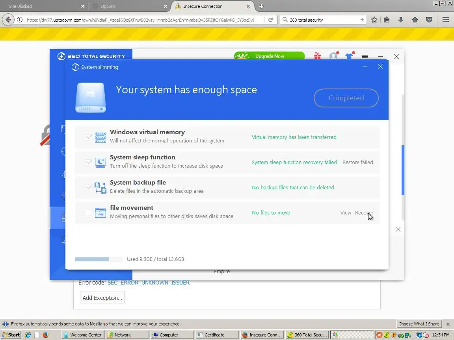Click the Firefox URL address field
The height and width of the screenshot is (340, 454).
(140, 20)
